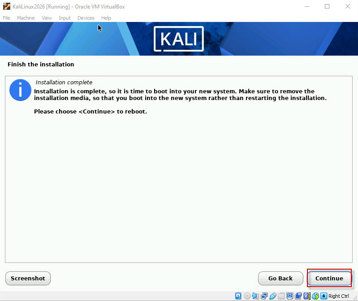Click the optical disc status icon

click(247, 296)
